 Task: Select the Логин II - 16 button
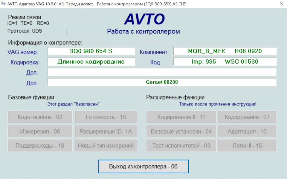tap(247, 146)
